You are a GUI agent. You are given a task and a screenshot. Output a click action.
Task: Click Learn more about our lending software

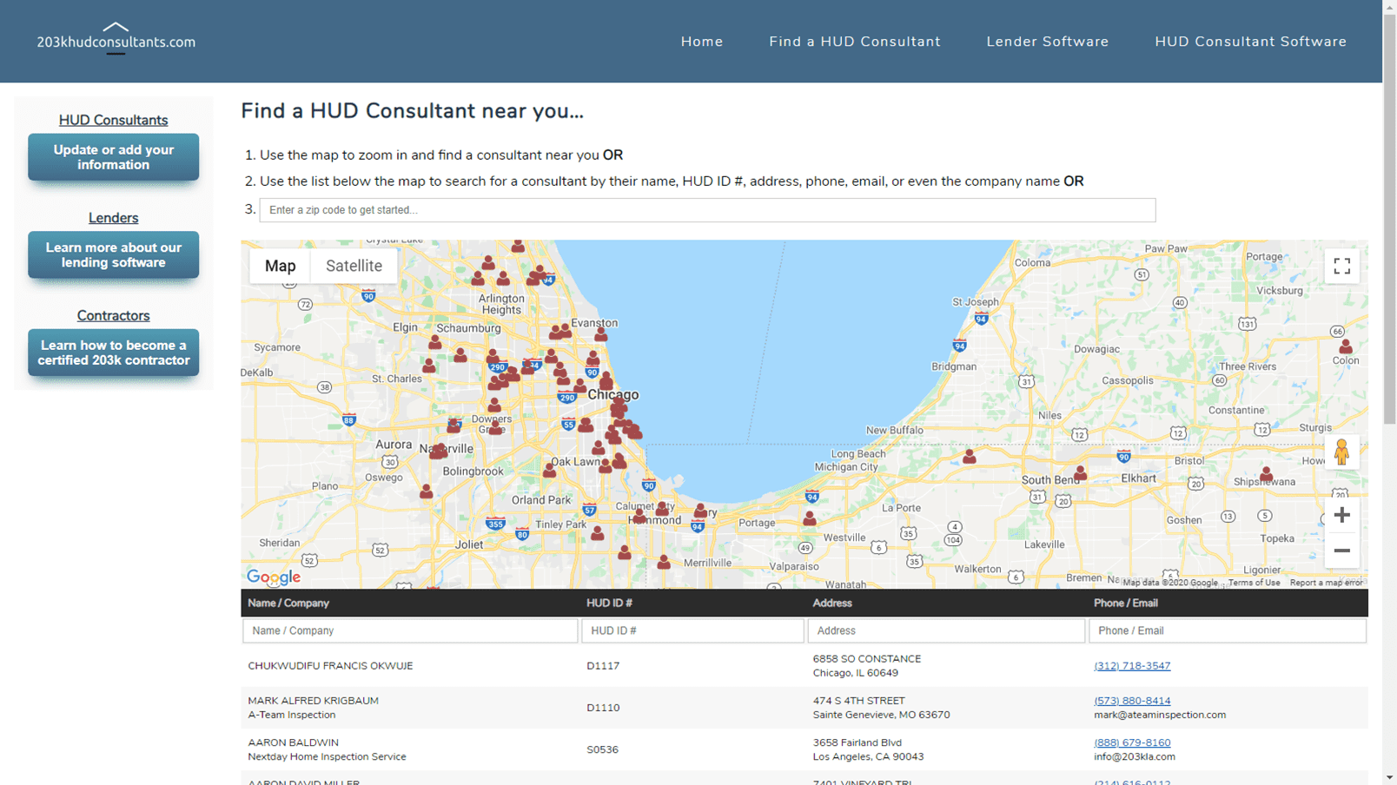click(x=113, y=255)
